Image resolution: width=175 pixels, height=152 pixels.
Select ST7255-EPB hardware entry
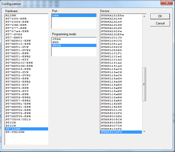tap(27, 19)
